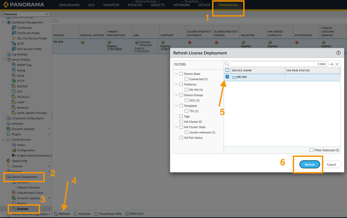Click the help question mark icon in dialog
Screen dimensions: 347x218
(338, 53)
